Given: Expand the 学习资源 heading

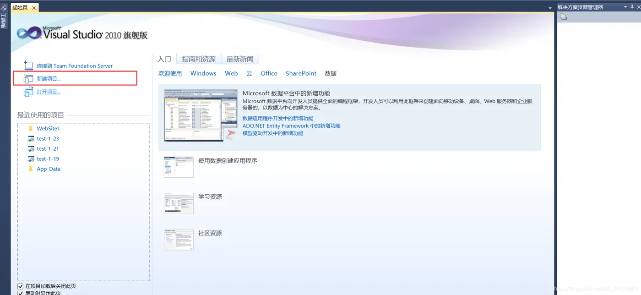Looking at the screenshot, I should point(210,197).
